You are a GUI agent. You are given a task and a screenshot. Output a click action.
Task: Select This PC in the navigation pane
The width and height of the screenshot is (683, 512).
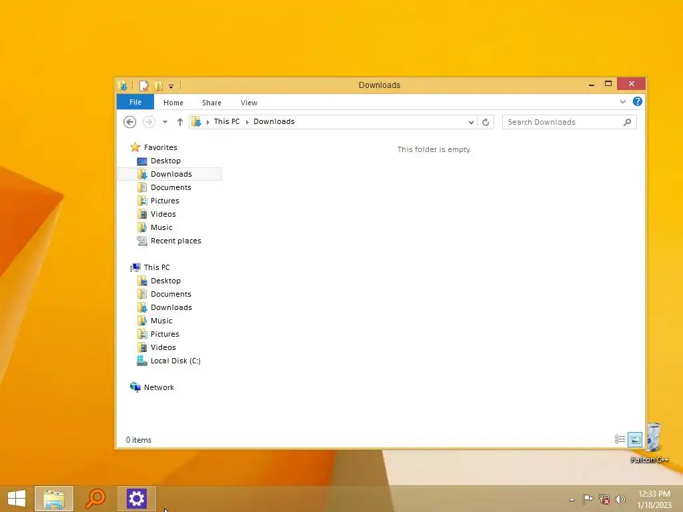(x=157, y=267)
